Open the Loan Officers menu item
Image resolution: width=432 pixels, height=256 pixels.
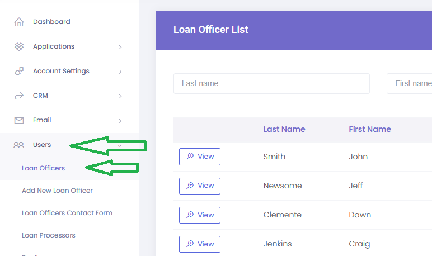(x=43, y=168)
